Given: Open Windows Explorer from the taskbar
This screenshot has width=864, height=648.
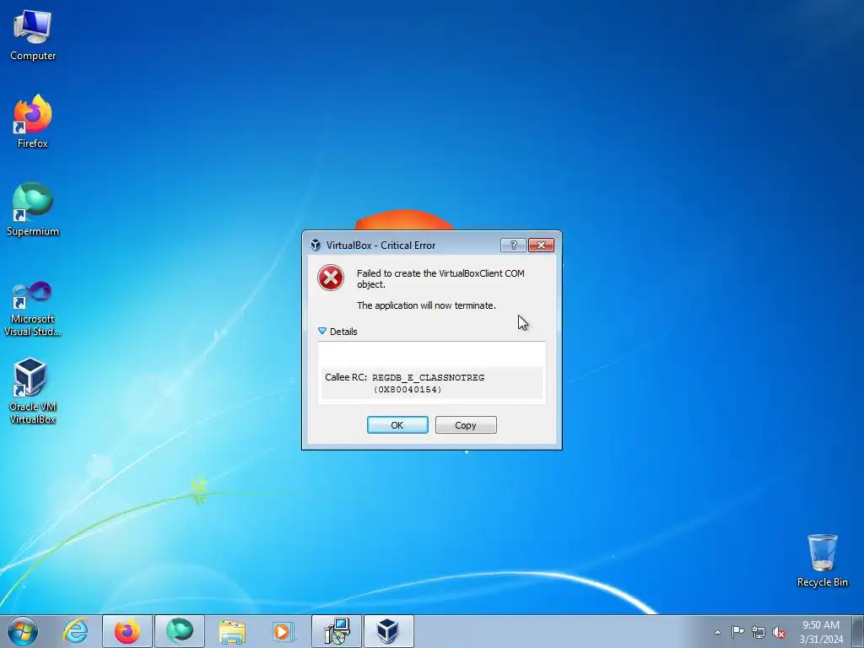Looking at the screenshot, I should coord(232,631).
